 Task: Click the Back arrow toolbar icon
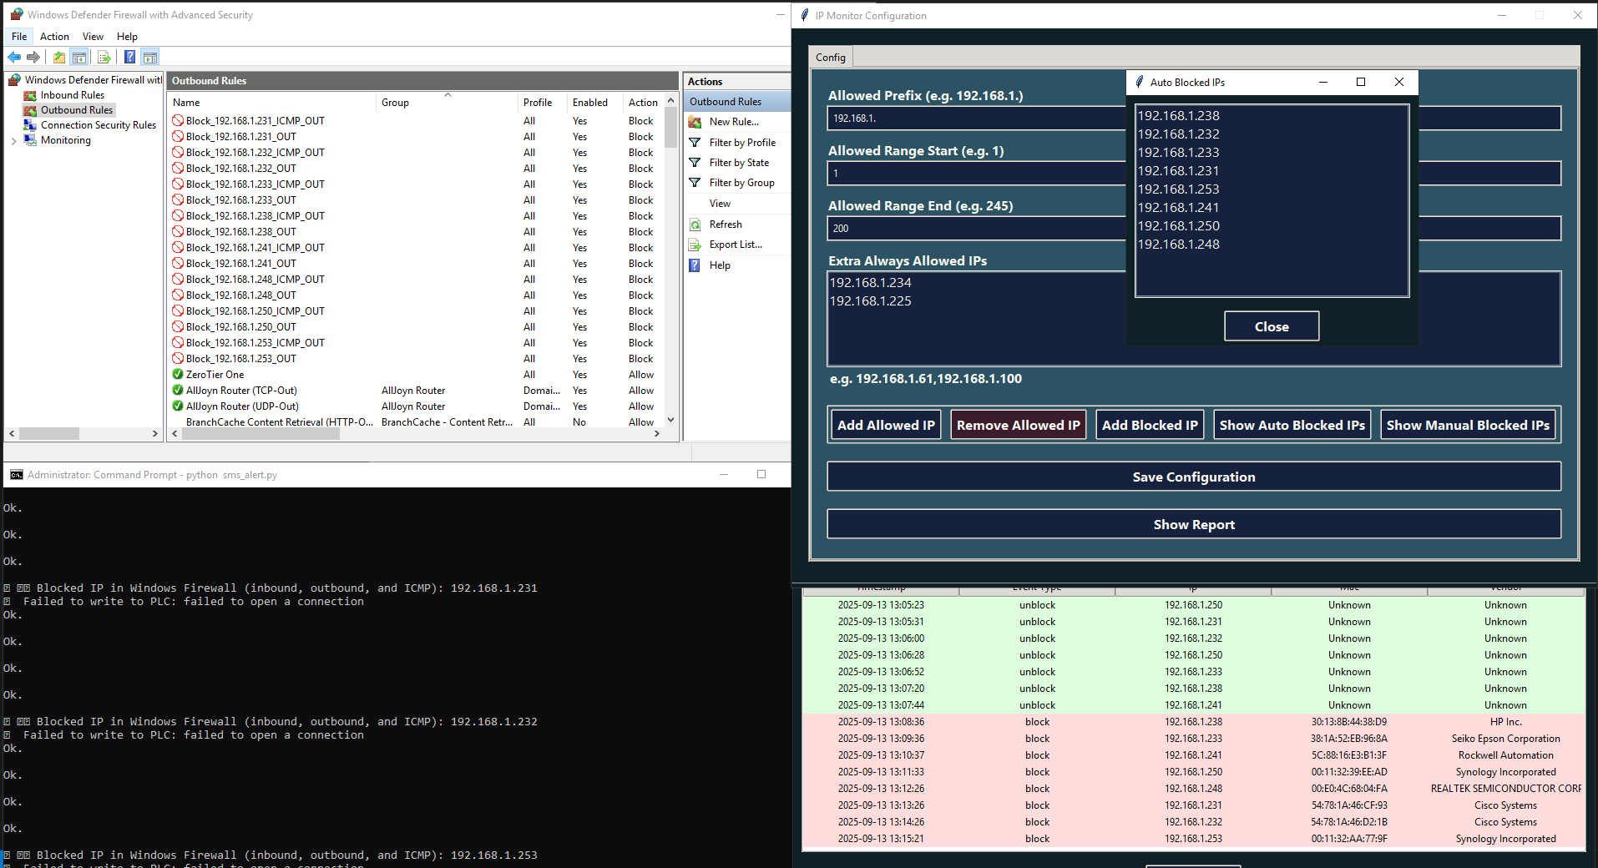14,58
